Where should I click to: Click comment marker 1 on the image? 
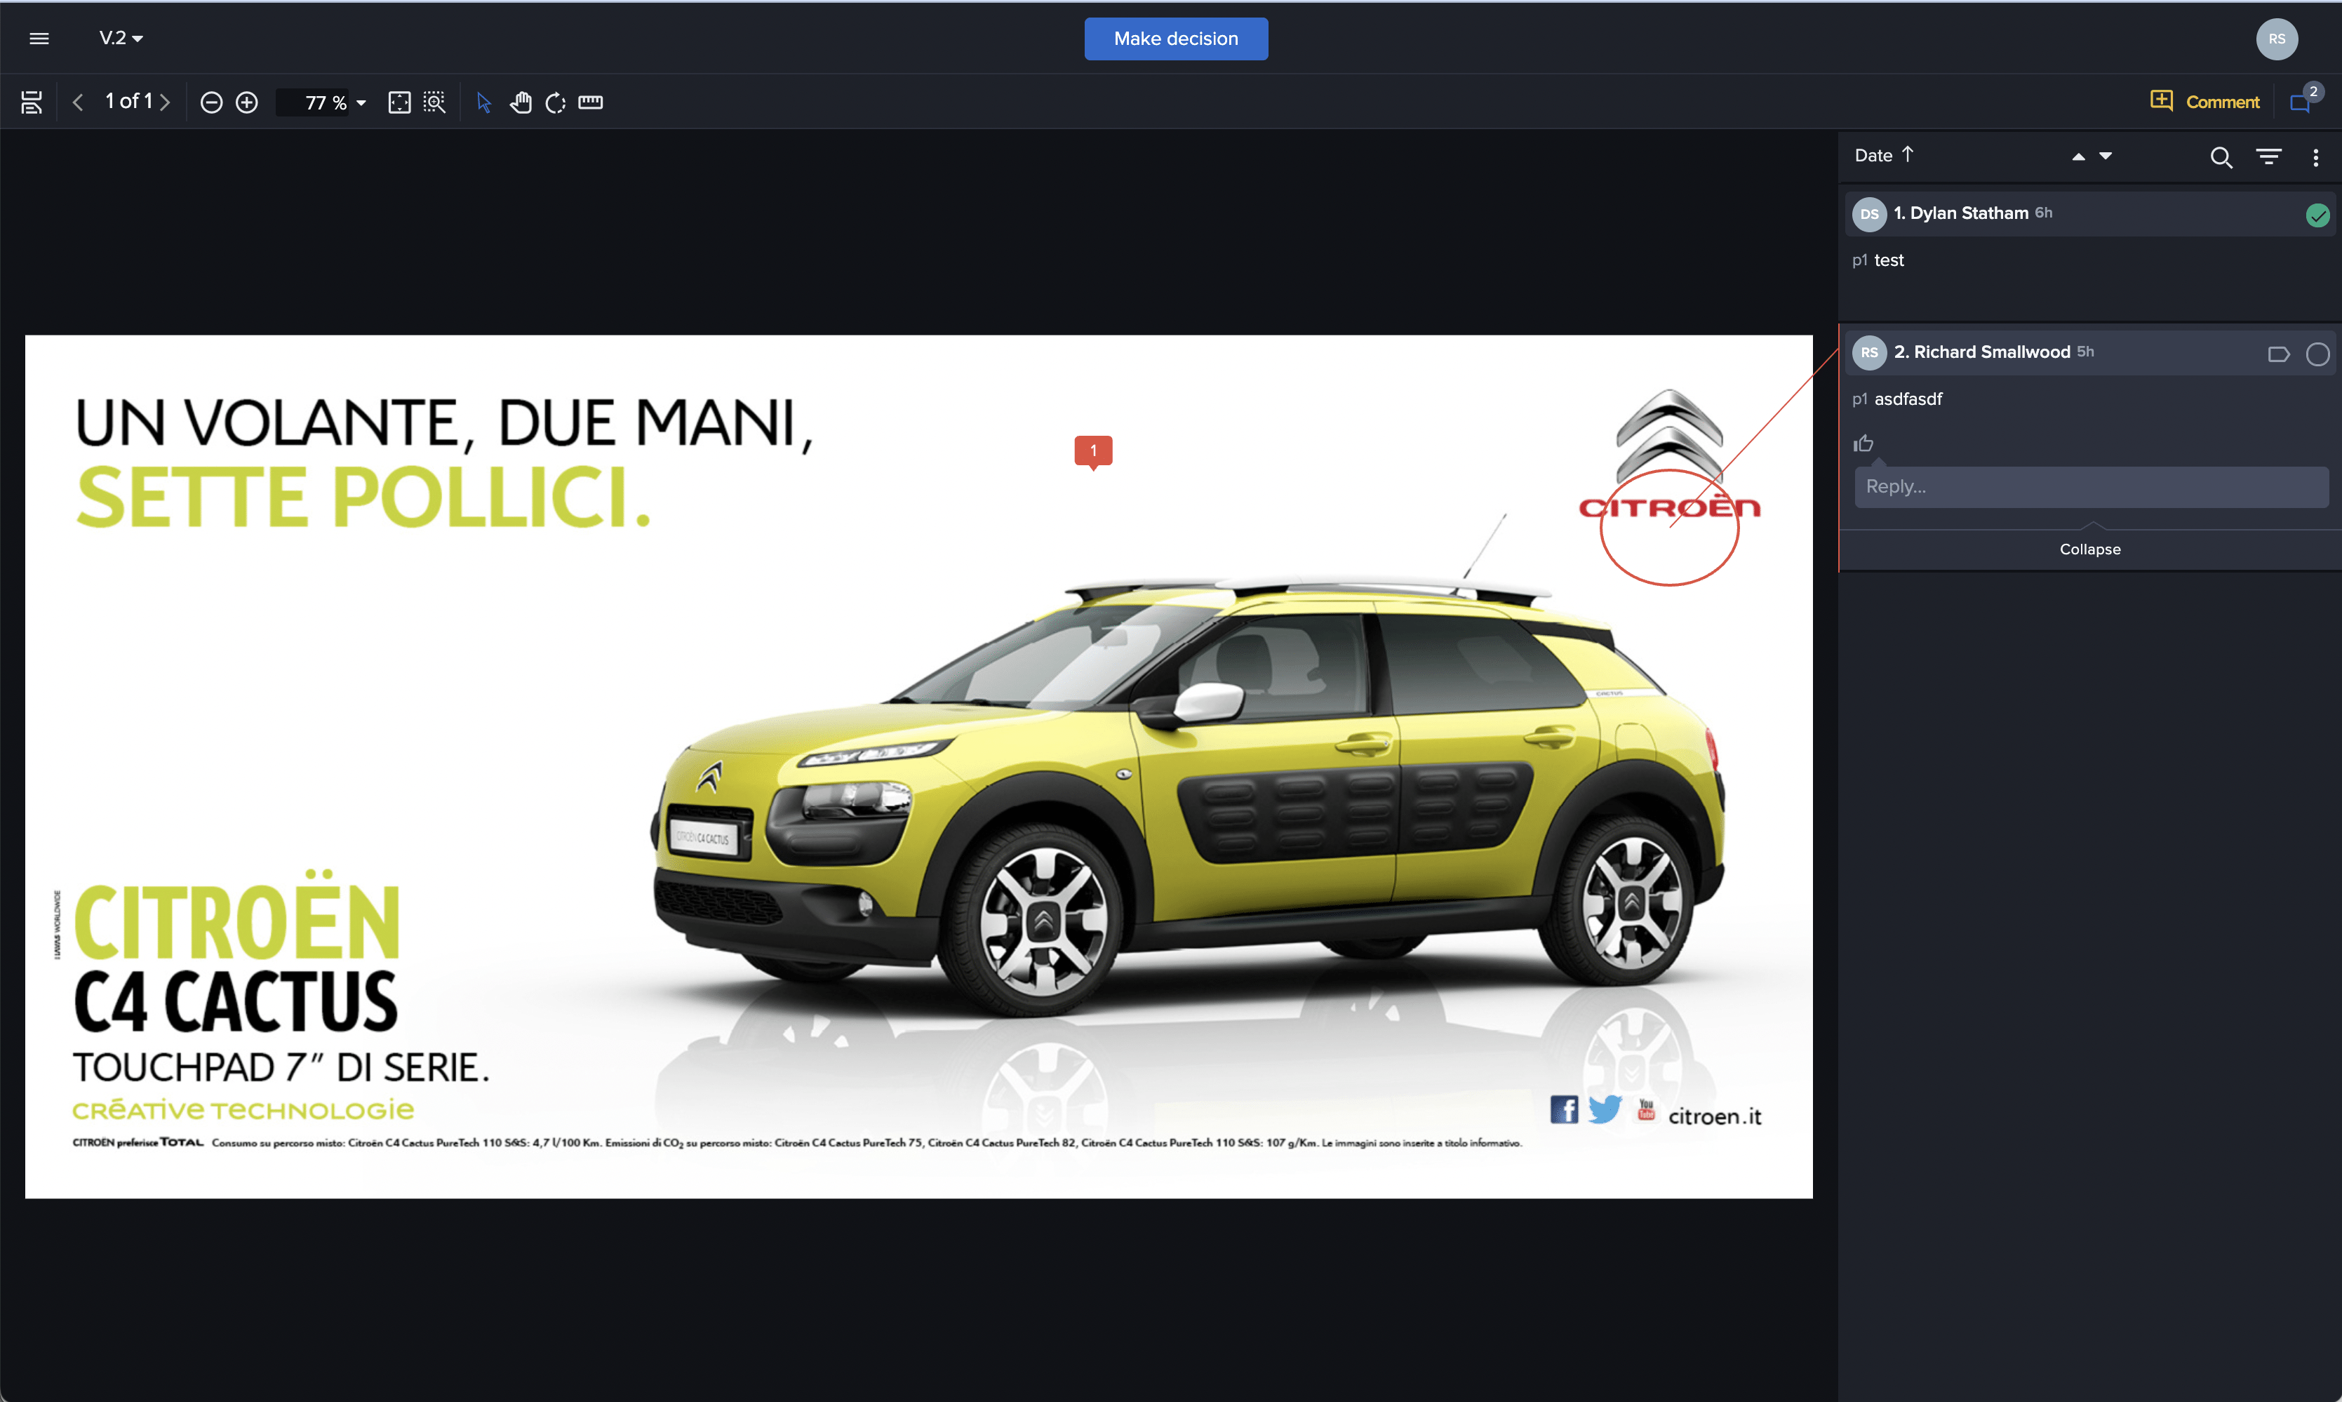coord(1094,452)
